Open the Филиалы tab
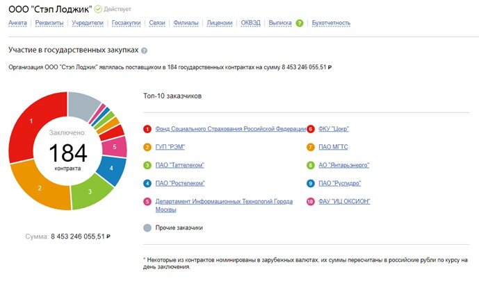Image resolution: width=479 pixels, height=292 pixels. pyautogui.click(x=186, y=23)
